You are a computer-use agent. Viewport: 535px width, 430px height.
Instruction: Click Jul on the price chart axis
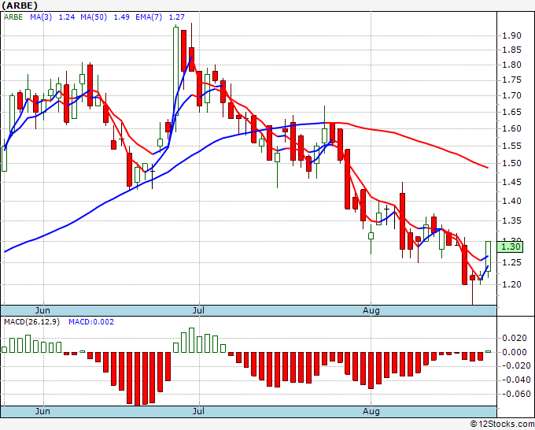(x=198, y=310)
